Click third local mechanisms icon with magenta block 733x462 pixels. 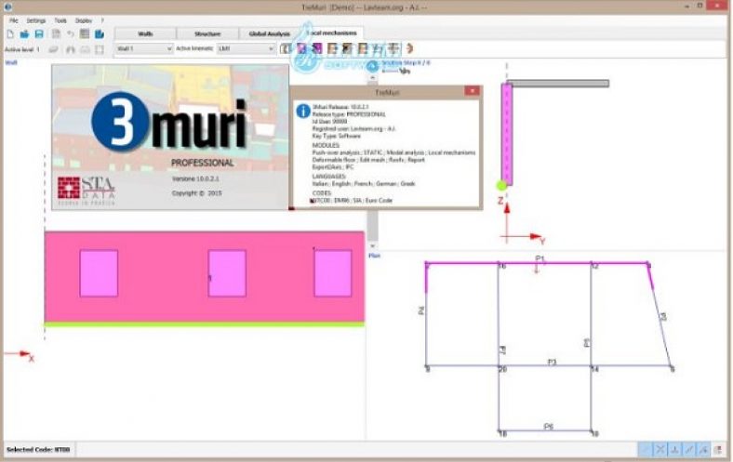317,48
